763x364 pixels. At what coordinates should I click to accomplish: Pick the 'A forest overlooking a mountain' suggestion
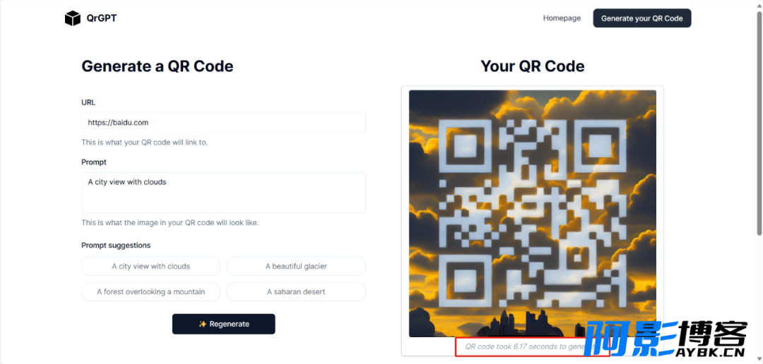pos(151,291)
